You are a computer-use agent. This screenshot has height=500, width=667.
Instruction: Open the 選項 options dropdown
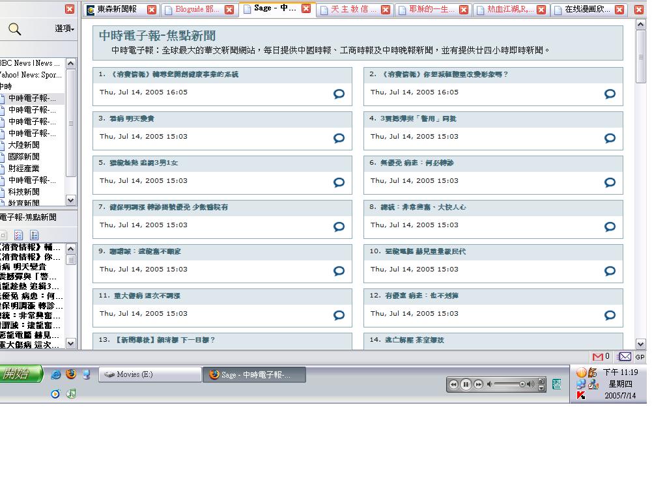(64, 29)
